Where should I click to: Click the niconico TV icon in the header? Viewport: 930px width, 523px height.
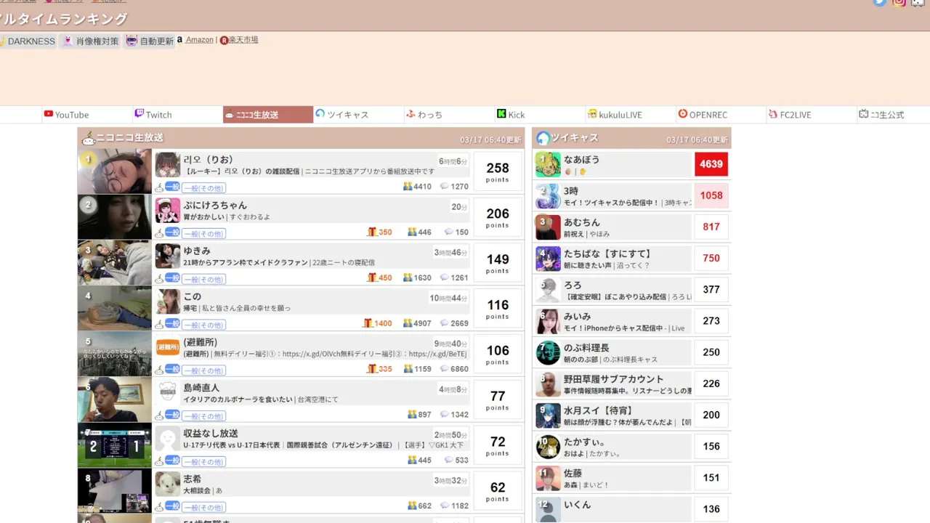coord(918,2)
